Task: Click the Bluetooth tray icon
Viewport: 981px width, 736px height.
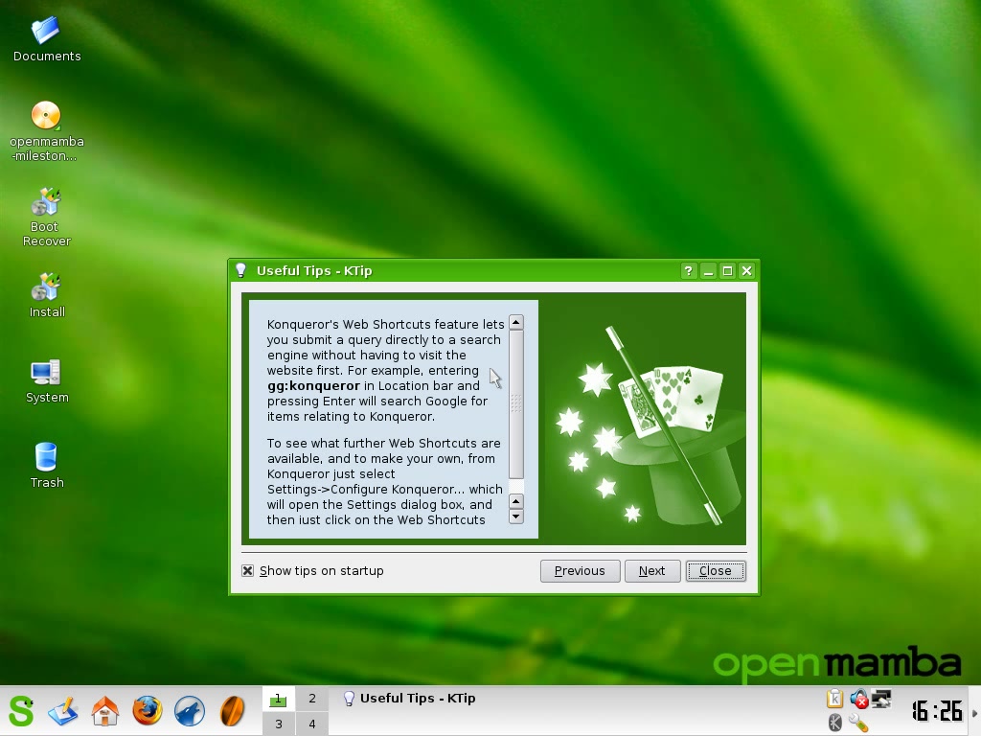Action: click(834, 723)
